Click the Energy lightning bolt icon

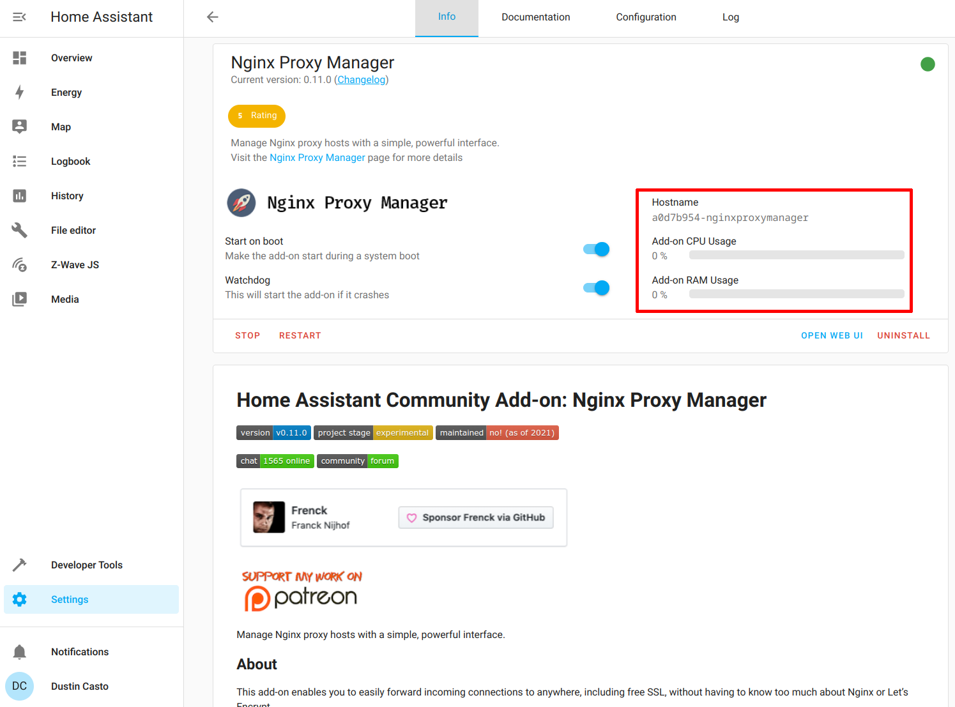click(20, 93)
